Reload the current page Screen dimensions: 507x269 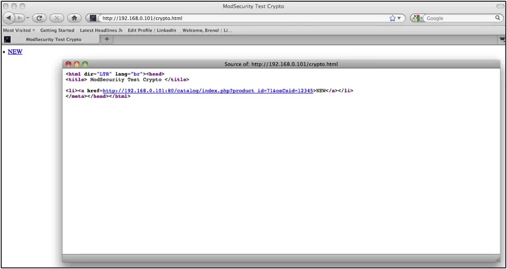click(x=39, y=18)
